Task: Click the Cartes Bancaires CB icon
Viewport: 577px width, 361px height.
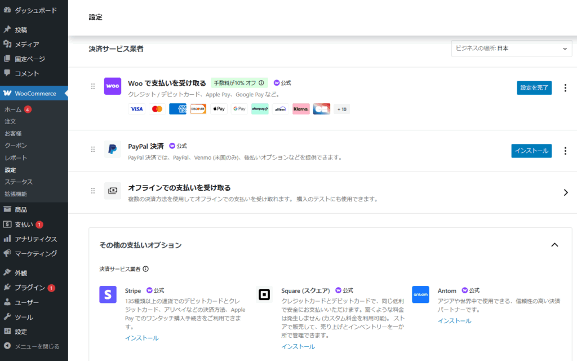Action: coord(322,109)
